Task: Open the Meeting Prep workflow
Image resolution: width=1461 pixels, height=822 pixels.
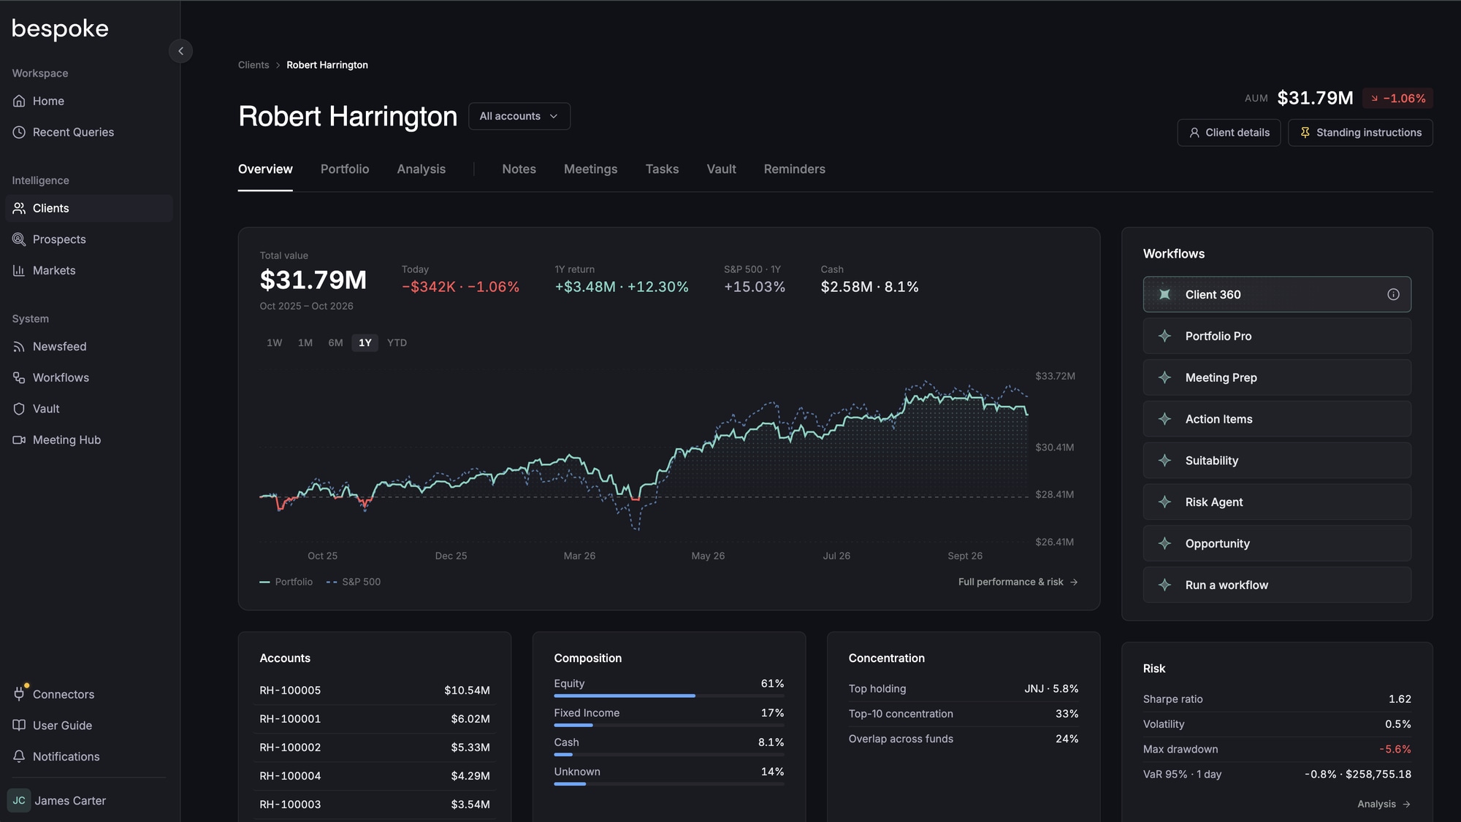Action: (1277, 377)
